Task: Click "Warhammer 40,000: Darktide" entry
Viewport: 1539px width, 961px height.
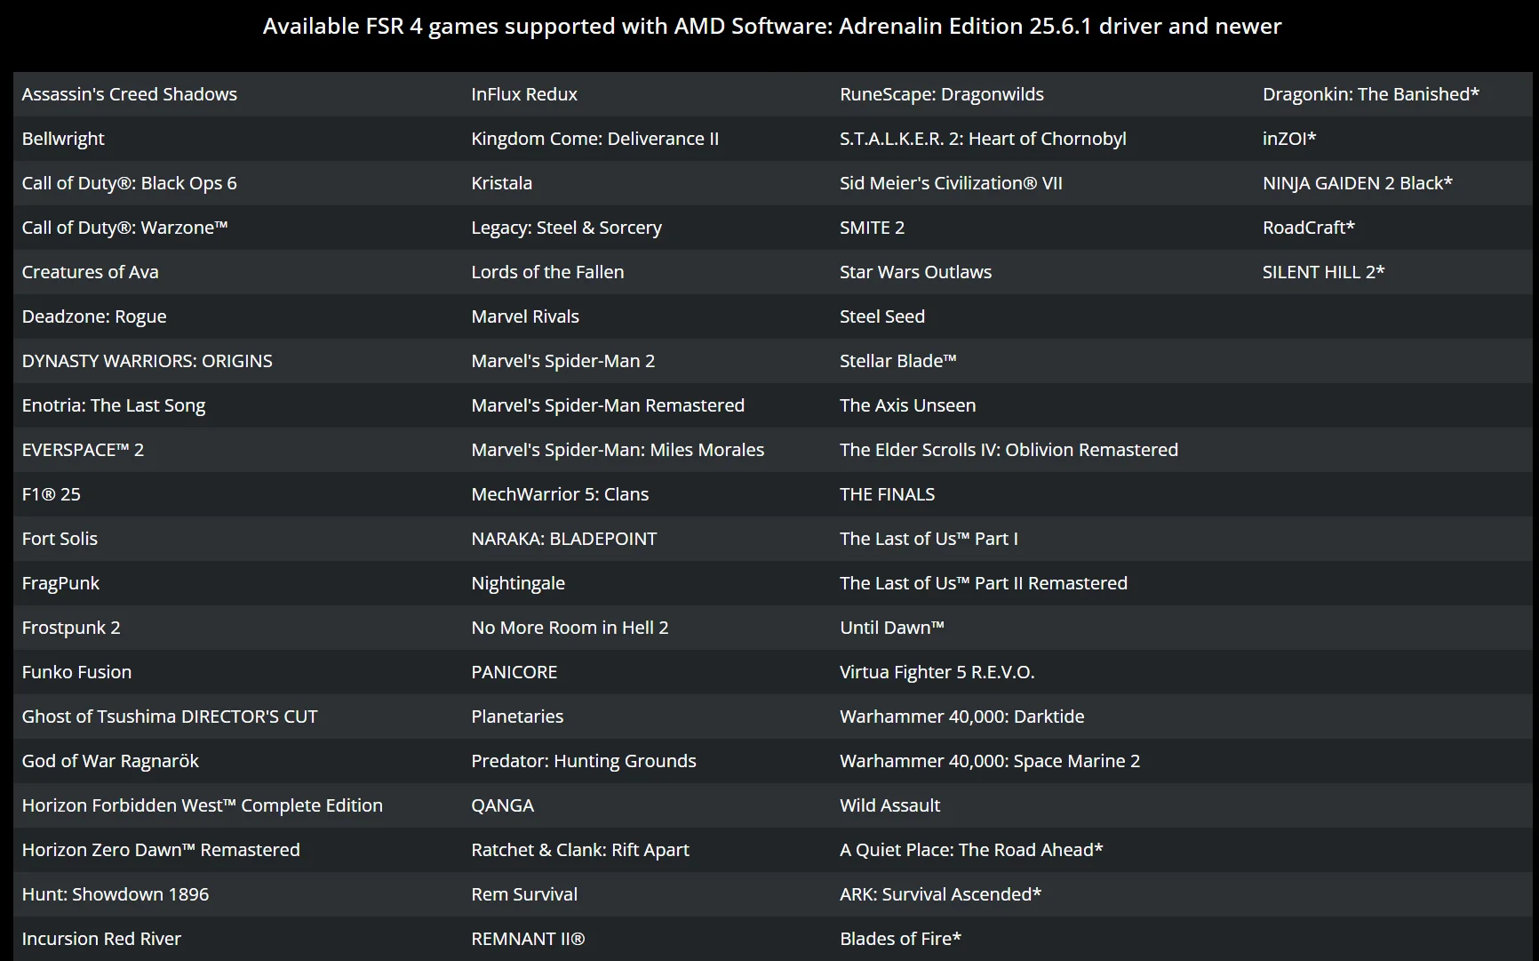Action: [x=962, y=717]
